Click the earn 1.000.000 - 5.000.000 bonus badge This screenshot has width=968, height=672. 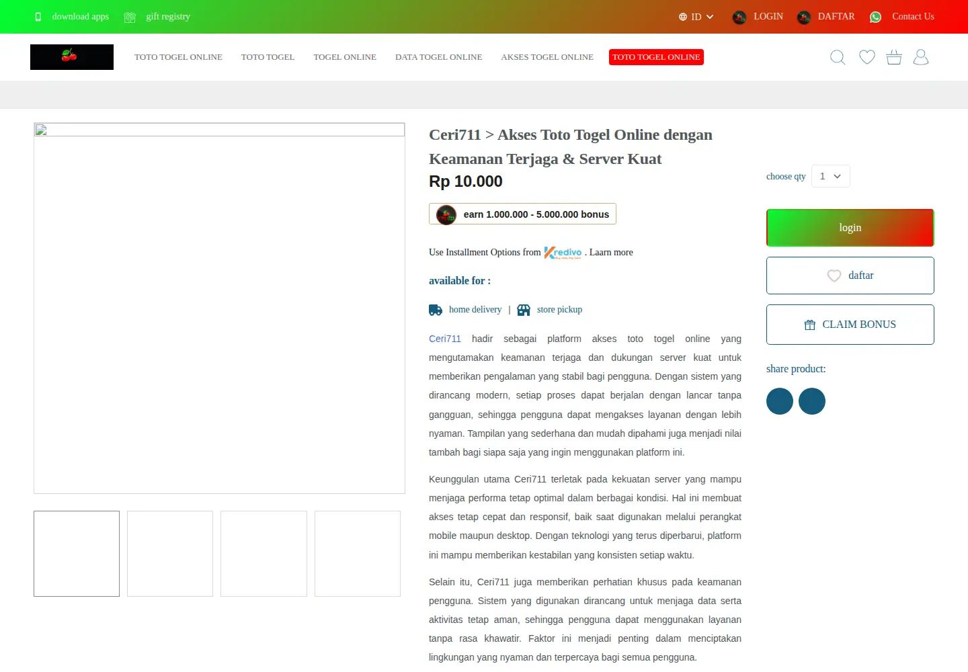522,214
